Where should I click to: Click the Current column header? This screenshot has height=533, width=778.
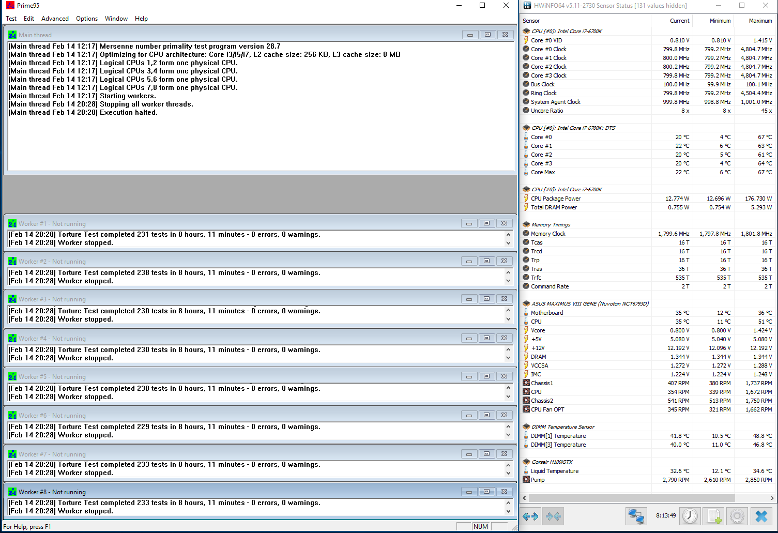point(671,21)
